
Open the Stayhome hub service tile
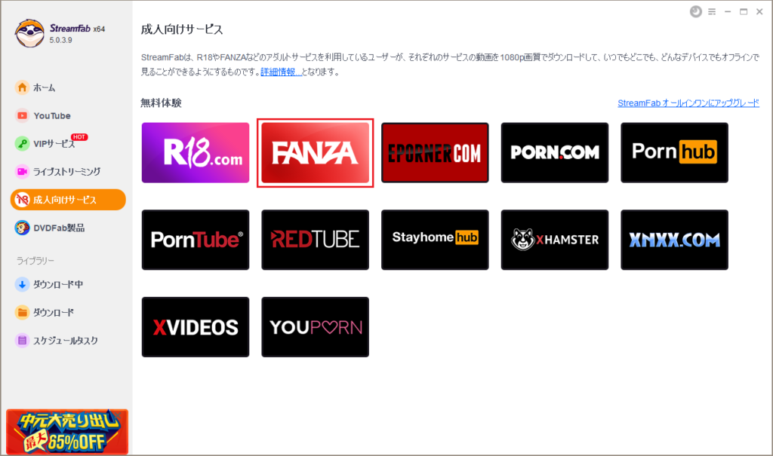tap(436, 240)
